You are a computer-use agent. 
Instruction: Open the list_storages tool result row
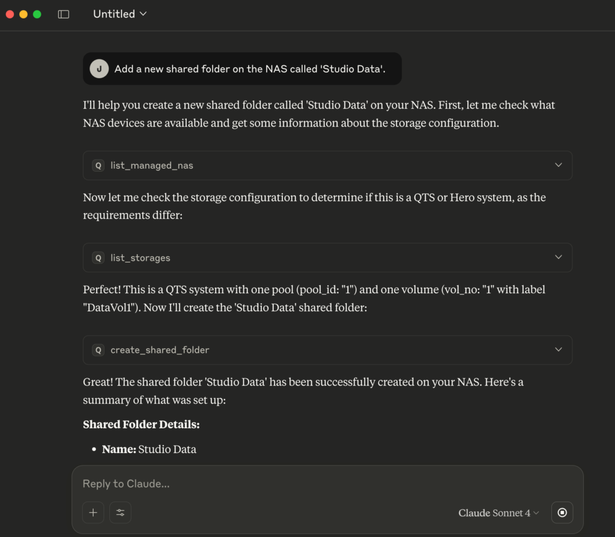tap(327, 258)
